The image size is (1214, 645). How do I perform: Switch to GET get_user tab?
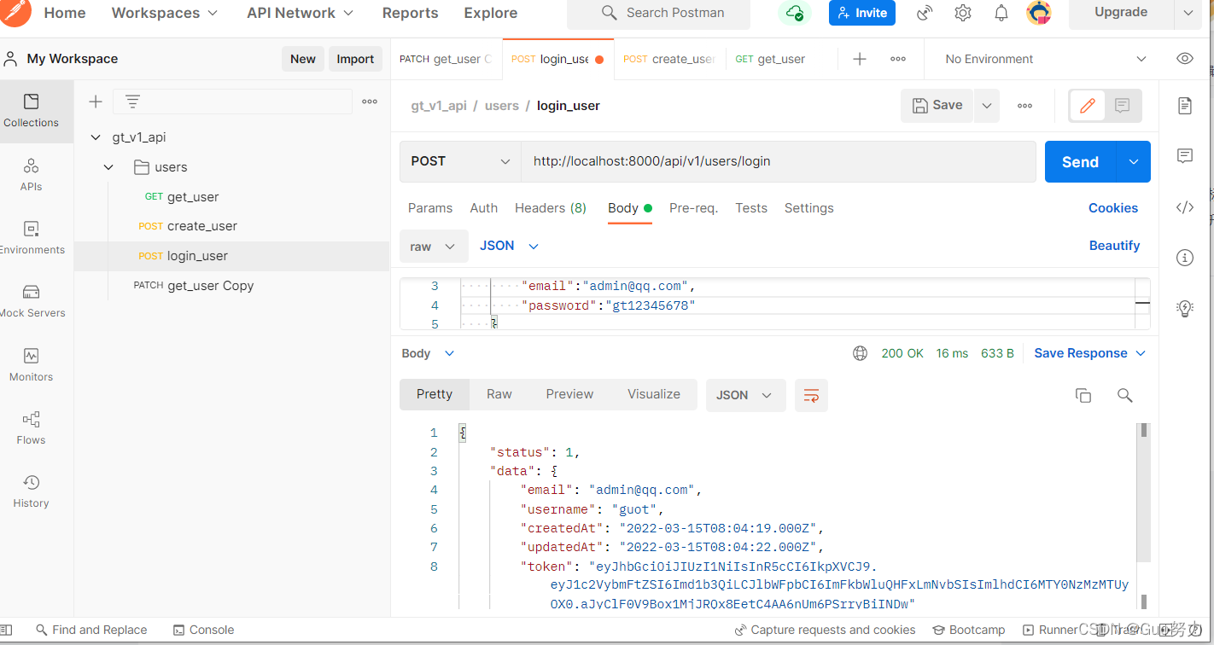(x=780, y=59)
